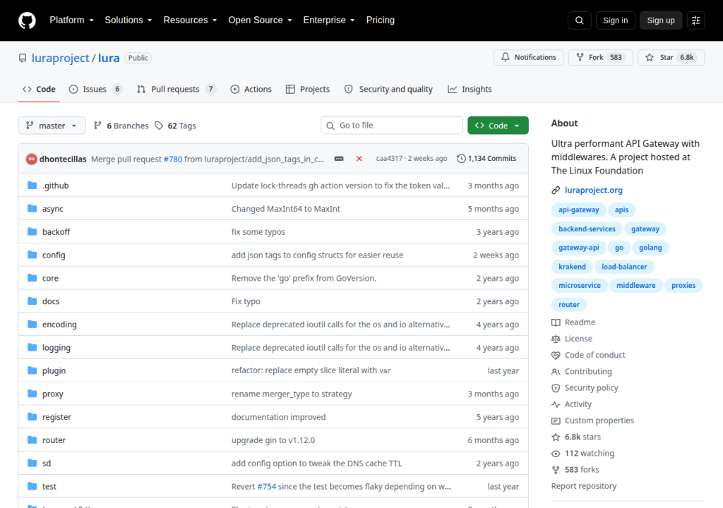This screenshot has height=508, width=723.
Task: Open the Contributing link
Action: pos(588,372)
